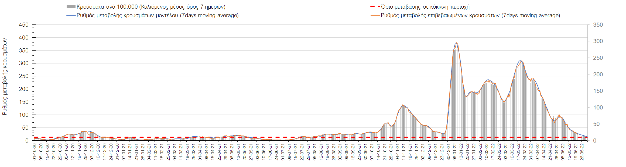Click the 100 label on right axis
The height and width of the screenshot is (167, 626).
[598, 108]
